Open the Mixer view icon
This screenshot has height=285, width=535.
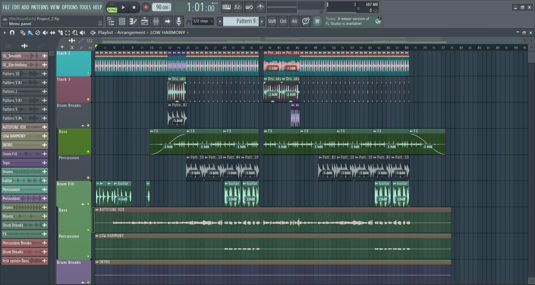point(156,21)
